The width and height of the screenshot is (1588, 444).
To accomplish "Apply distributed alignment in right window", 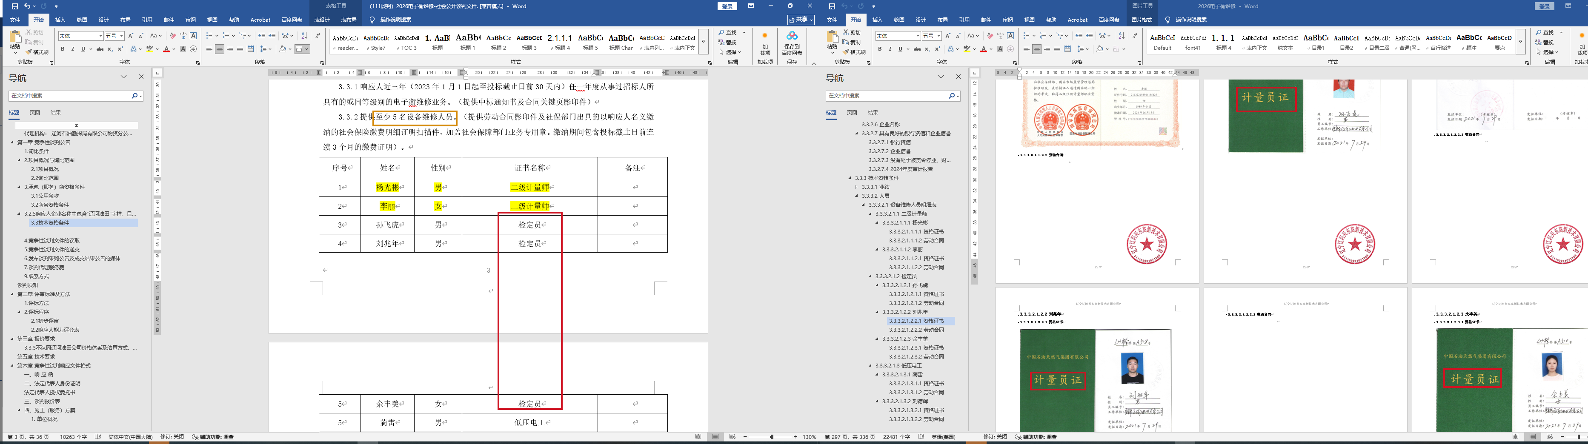I will click(x=1068, y=49).
